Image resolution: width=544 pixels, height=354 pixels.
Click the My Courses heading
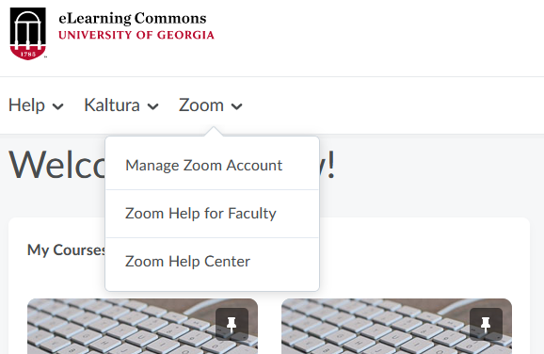tap(66, 249)
